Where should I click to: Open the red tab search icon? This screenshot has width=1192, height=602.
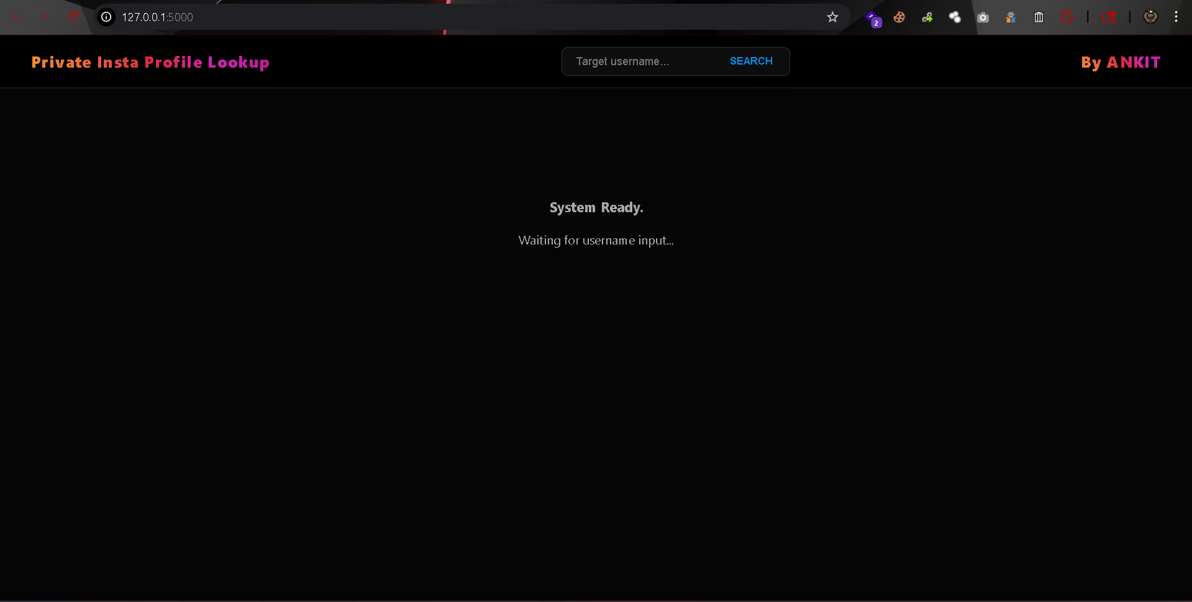pyautogui.click(x=1109, y=17)
